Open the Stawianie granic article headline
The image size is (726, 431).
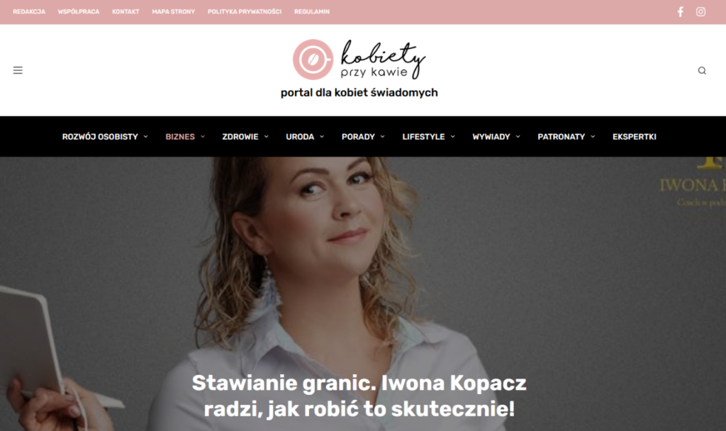pos(359,396)
